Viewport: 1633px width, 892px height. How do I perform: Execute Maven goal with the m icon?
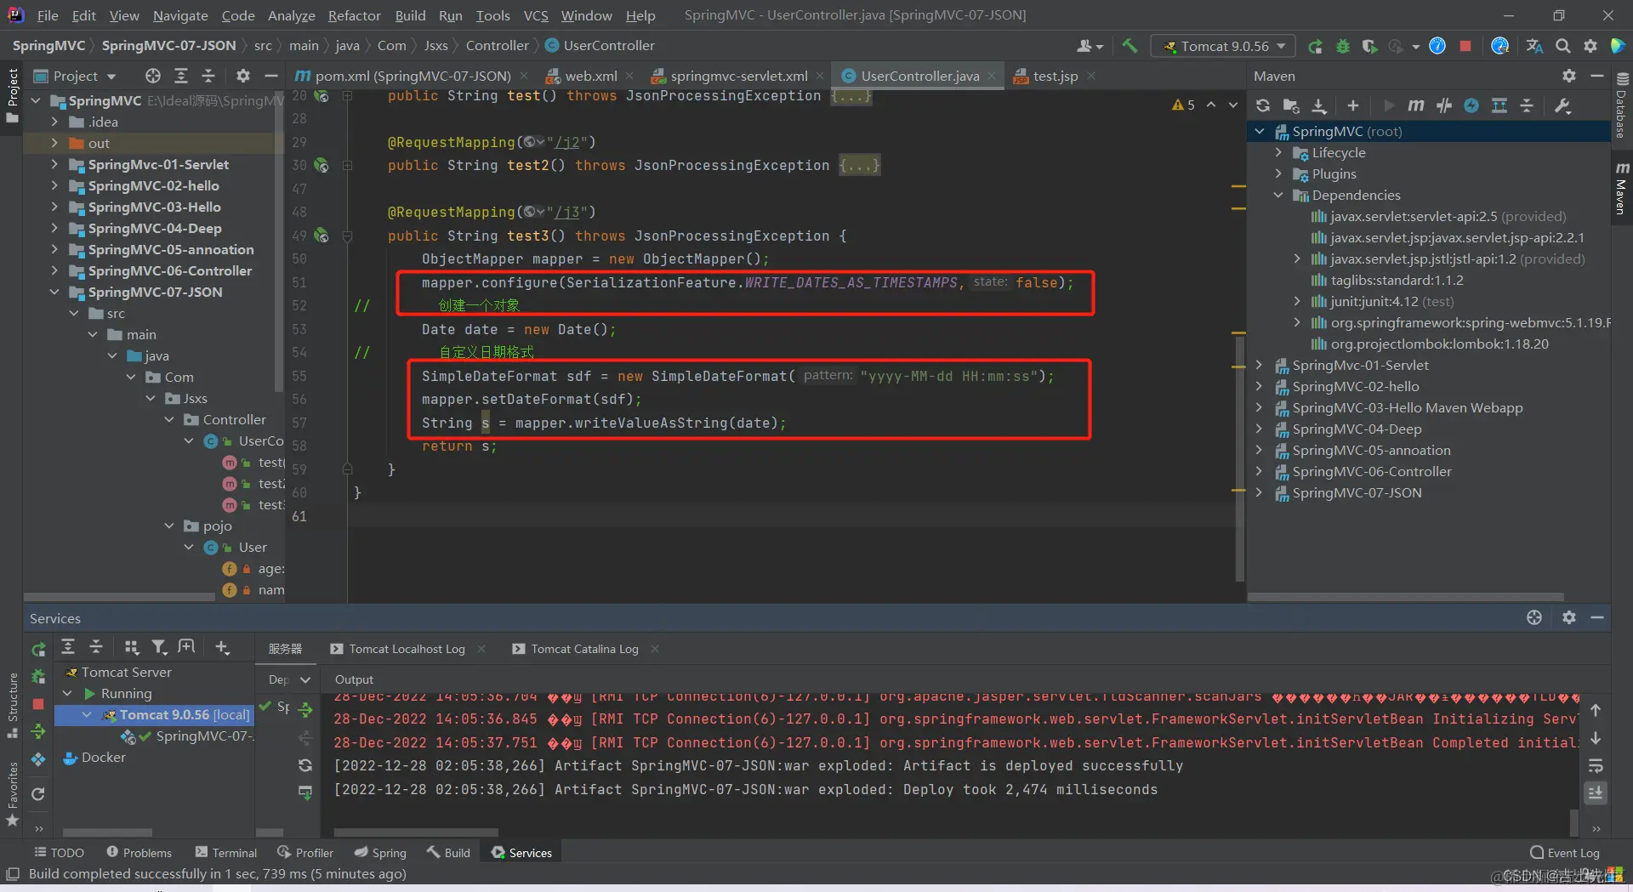[x=1416, y=105]
